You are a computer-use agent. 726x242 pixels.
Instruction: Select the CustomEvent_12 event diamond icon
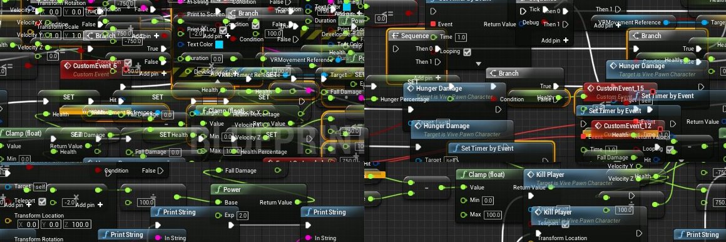click(x=598, y=126)
